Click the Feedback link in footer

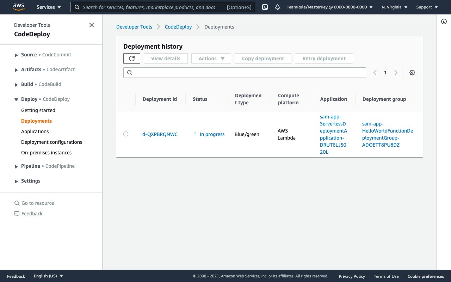pyautogui.click(x=16, y=276)
